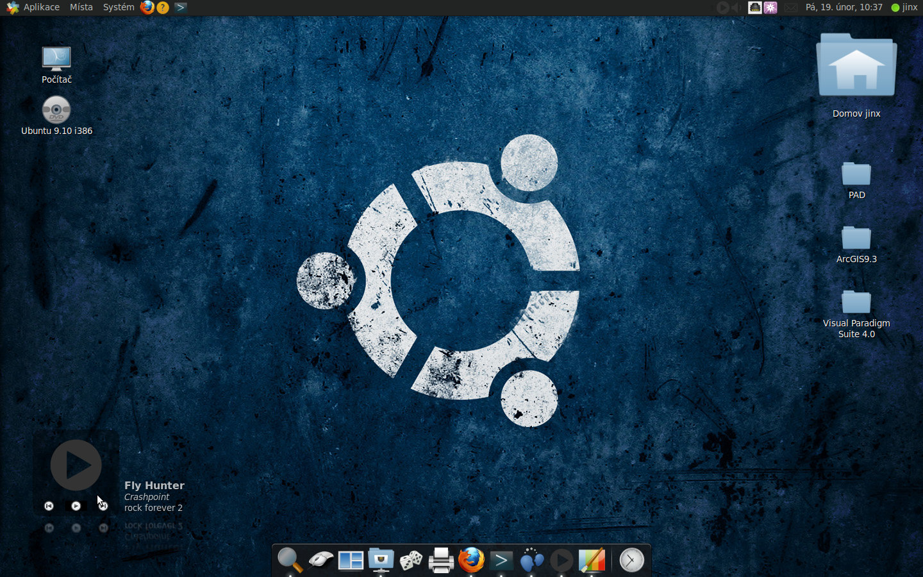Open the terminal from the dock

(501, 560)
